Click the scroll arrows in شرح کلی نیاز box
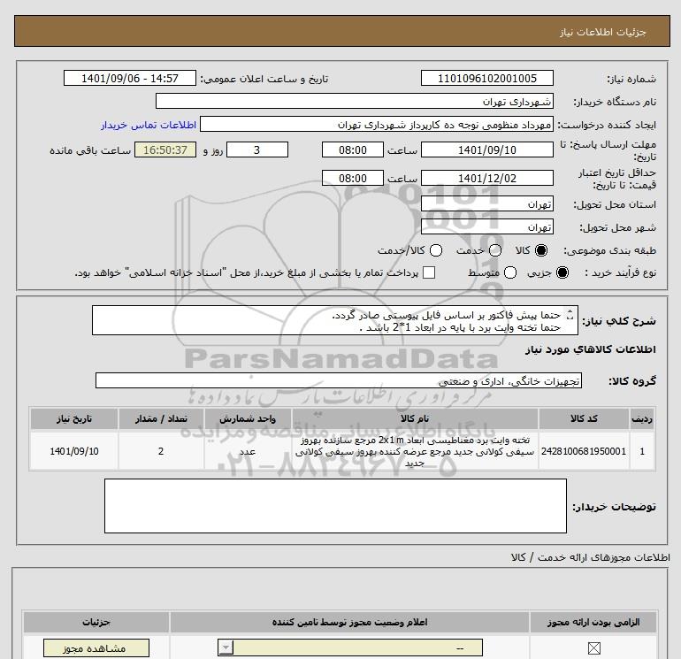This screenshot has width=681, height=659. coord(570,315)
